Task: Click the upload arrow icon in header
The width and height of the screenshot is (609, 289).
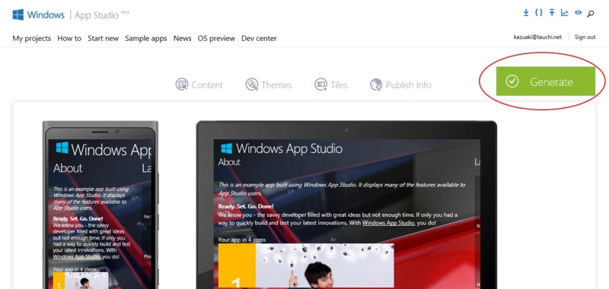Action: click(x=552, y=13)
